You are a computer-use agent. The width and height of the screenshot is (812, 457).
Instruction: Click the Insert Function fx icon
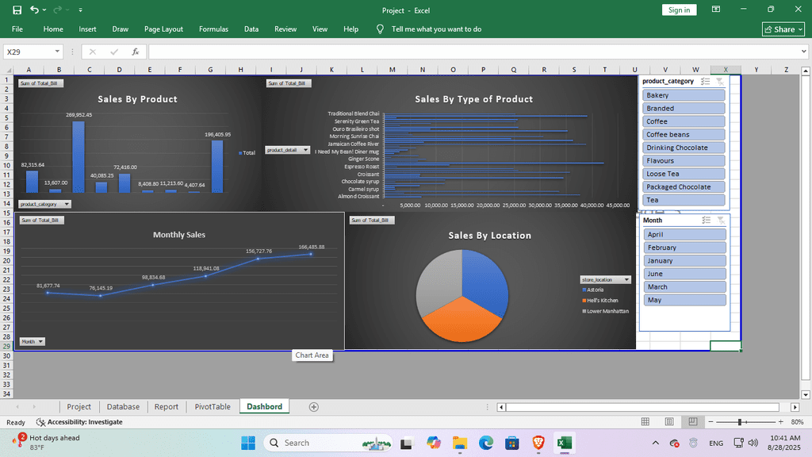pos(136,52)
